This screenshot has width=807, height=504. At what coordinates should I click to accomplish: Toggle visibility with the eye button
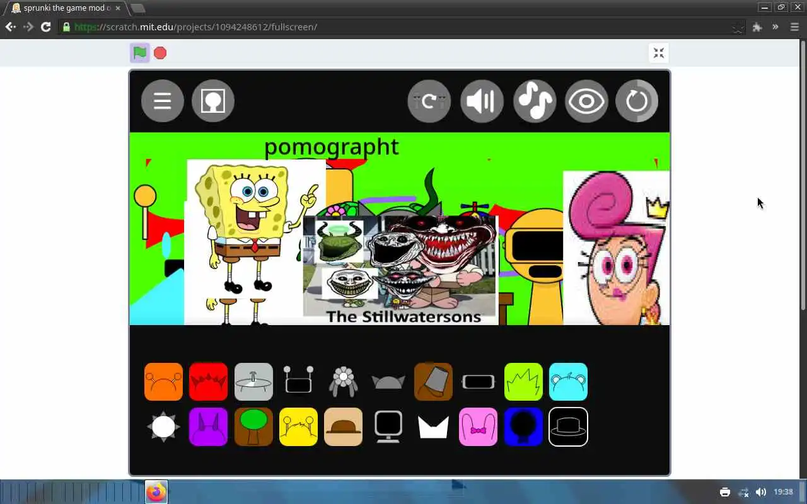[586, 101]
